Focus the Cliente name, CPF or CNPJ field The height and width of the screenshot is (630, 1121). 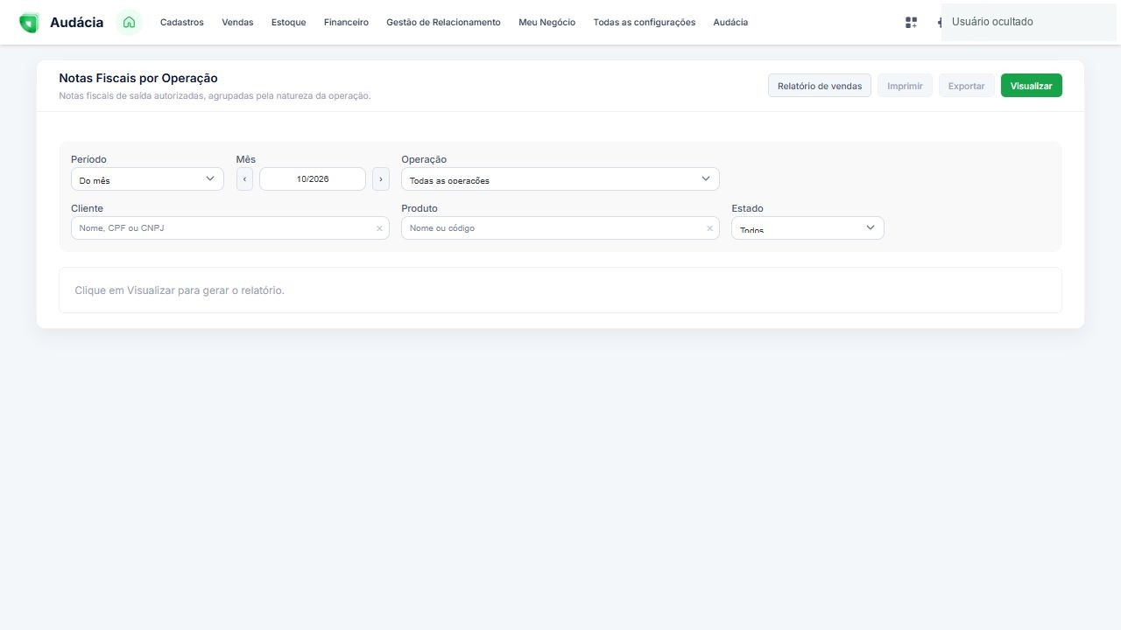[x=230, y=227]
